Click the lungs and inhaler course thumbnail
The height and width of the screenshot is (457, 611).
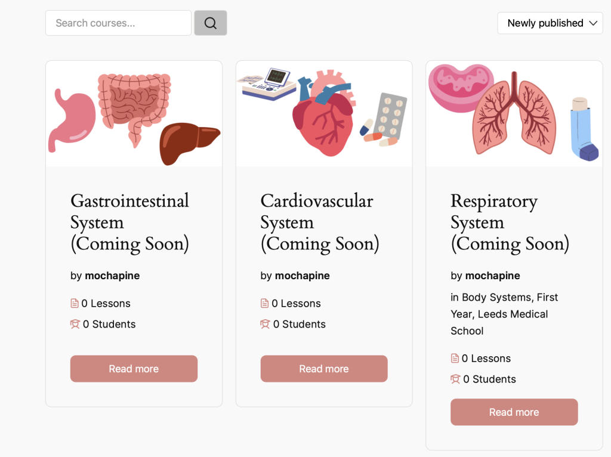coord(514,114)
